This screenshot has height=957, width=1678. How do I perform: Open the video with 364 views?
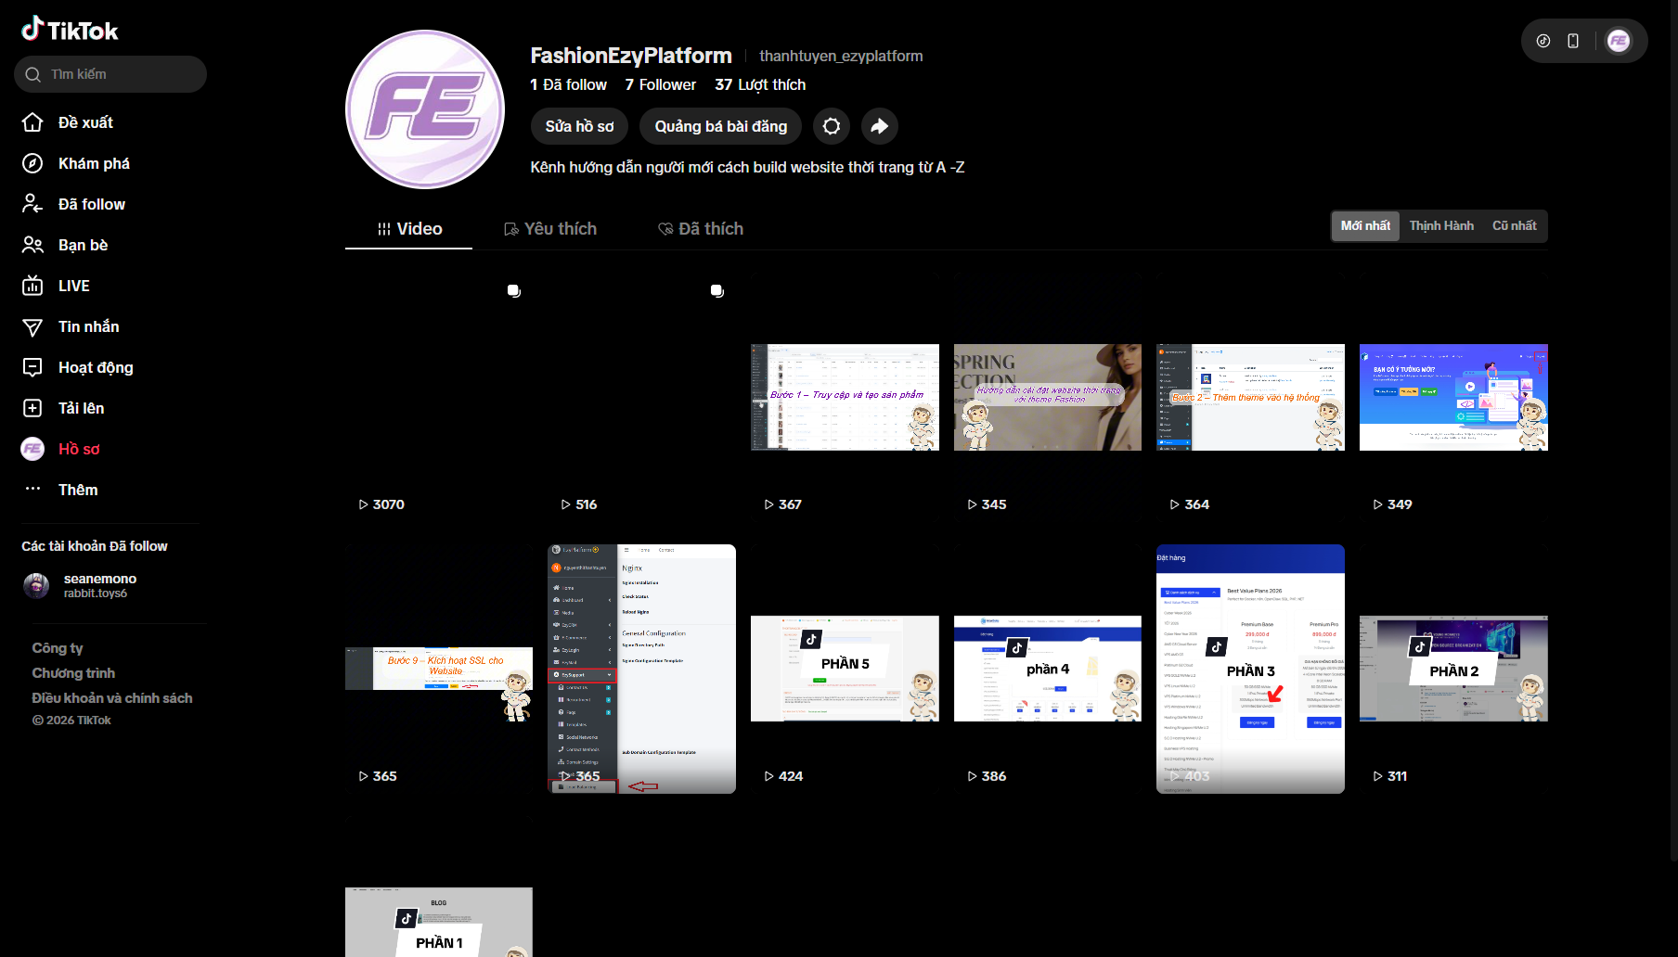(x=1250, y=397)
